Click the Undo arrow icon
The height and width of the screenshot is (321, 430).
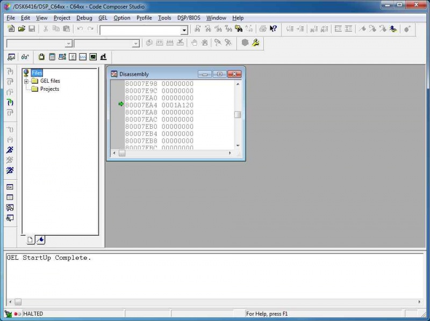tap(80, 29)
